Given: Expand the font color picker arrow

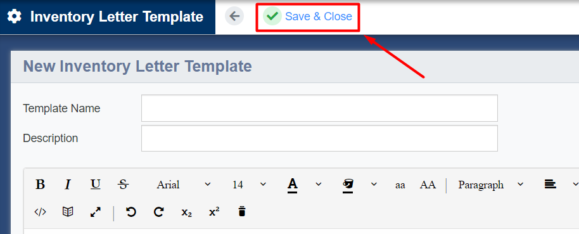Looking at the screenshot, I should (319, 184).
